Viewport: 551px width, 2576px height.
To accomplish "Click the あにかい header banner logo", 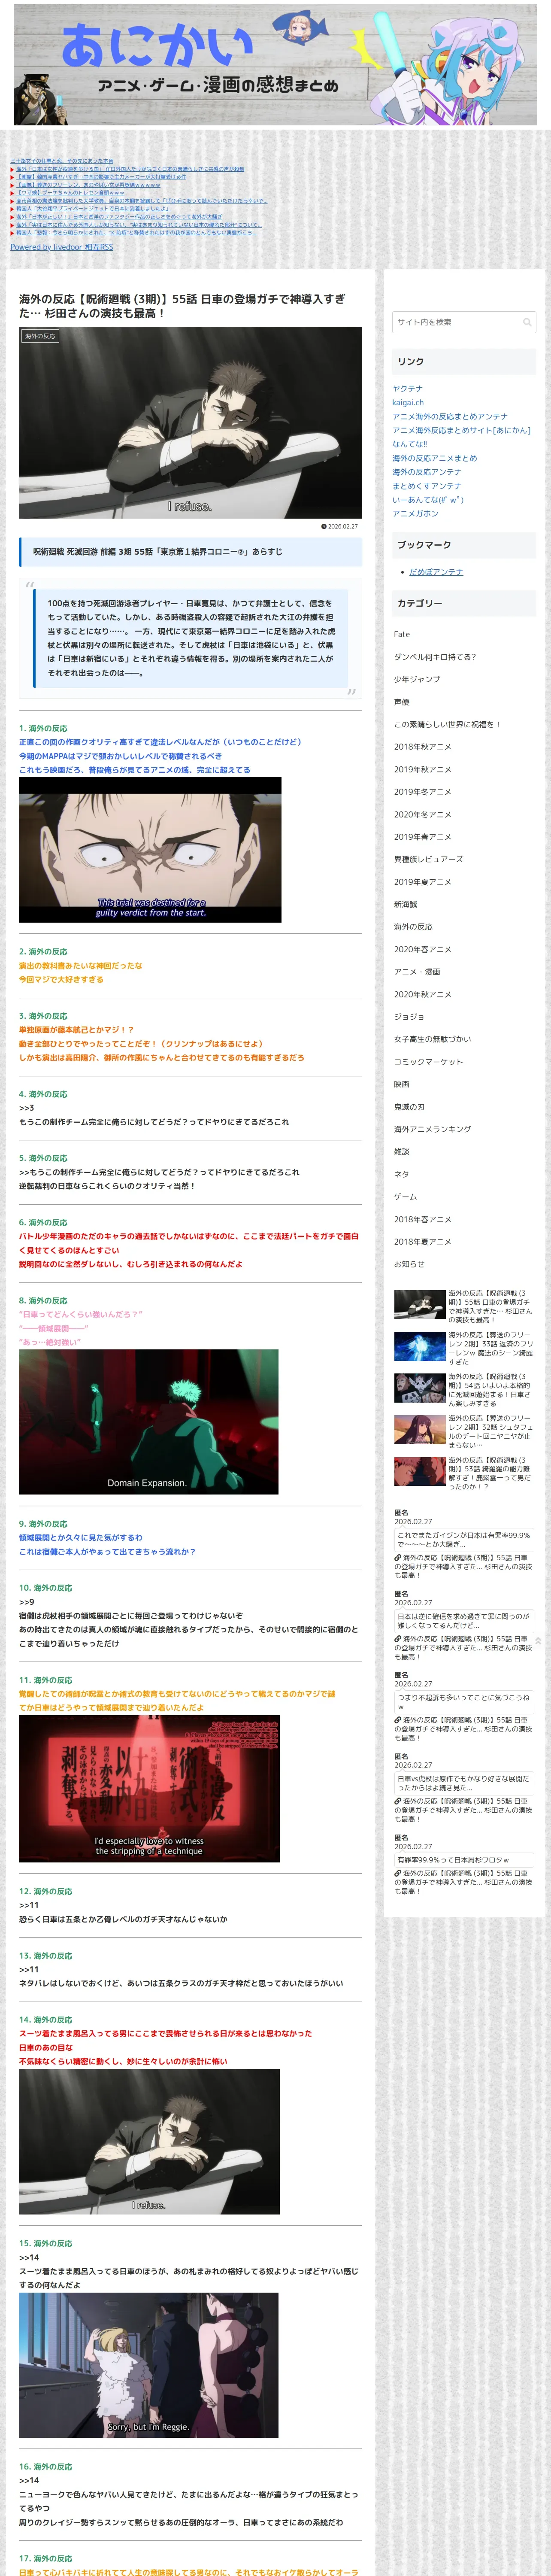I will pos(275,64).
